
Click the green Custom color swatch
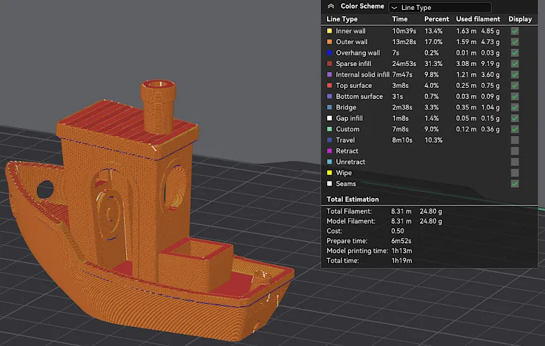pos(330,129)
